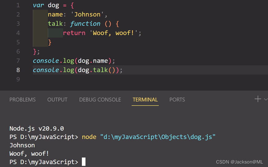Activate the TERMINAL tab

pos(145,100)
